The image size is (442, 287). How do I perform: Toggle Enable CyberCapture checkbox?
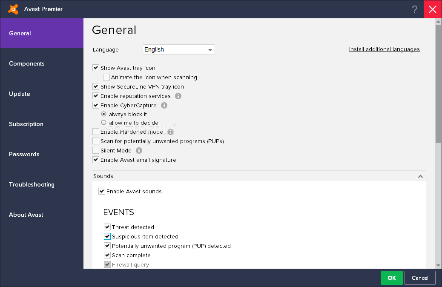coord(96,106)
